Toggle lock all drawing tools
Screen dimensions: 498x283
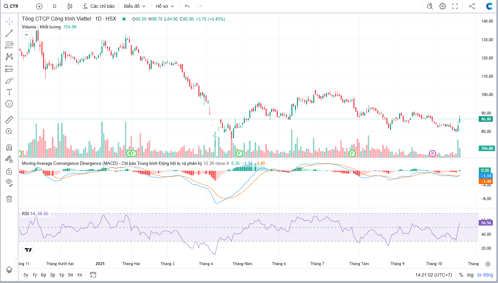pos(9,171)
